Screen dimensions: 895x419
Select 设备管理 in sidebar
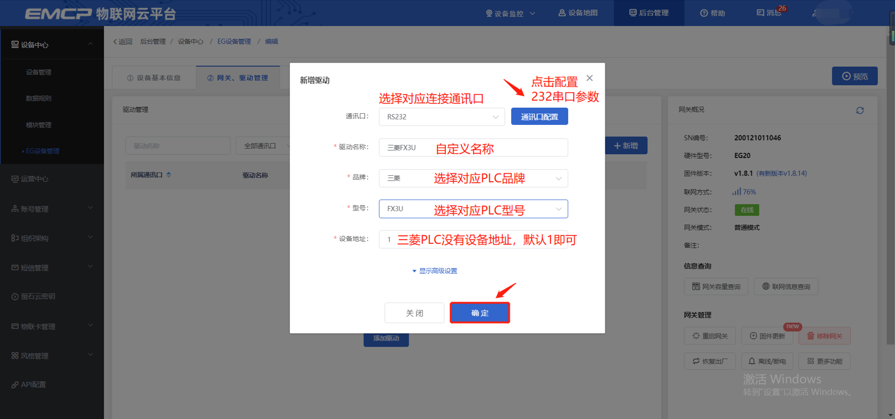(x=39, y=72)
